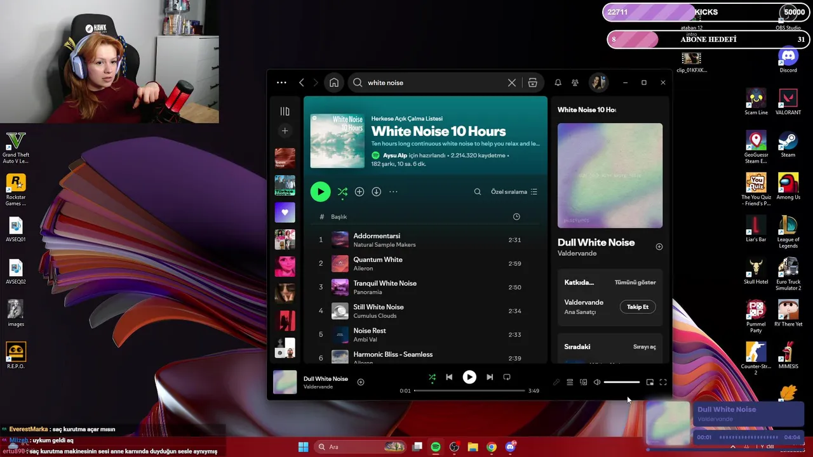Open playlist more options dots
The image size is (813, 457).
click(393, 192)
